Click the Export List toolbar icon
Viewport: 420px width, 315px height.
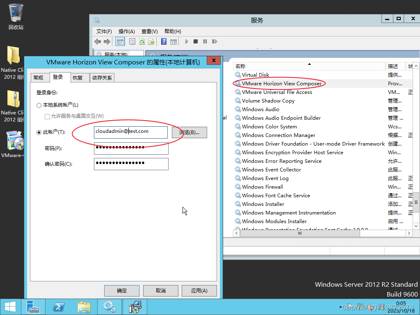[x=151, y=41]
